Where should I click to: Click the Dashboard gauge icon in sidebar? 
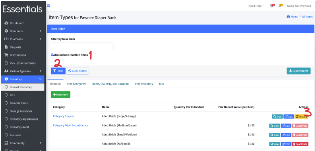[6, 23]
